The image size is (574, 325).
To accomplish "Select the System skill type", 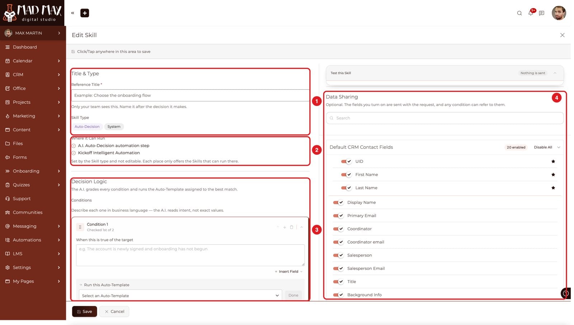I will point(114,127).
